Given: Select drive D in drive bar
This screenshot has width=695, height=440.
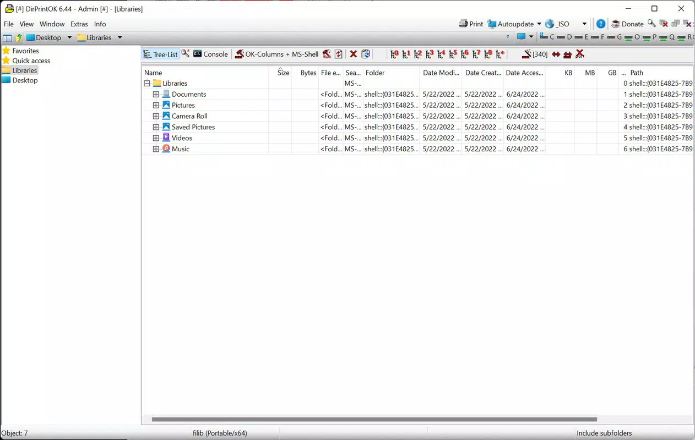Looking at the screenshot, I should click(564, 37).
